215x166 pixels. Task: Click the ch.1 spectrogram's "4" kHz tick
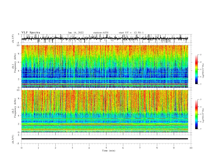[19, 71]
